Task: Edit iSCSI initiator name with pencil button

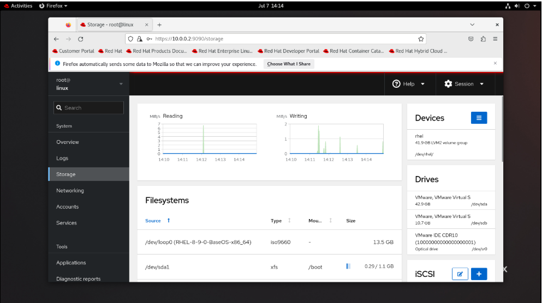Action: [x=460, y=274]
